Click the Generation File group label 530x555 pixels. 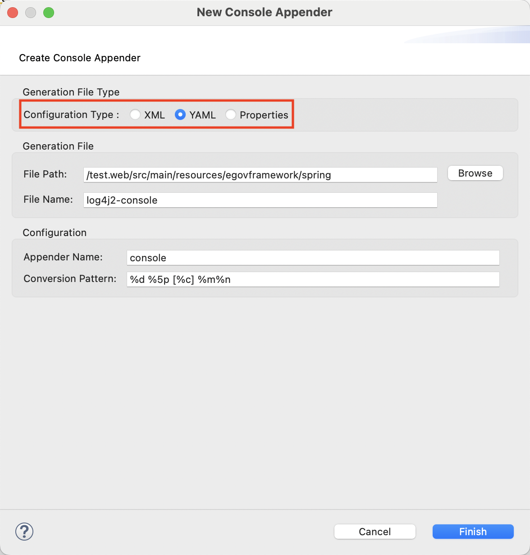point(58,146)
